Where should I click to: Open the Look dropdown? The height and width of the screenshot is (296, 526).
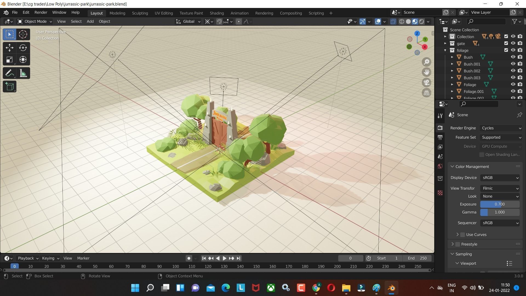point(500,196)
